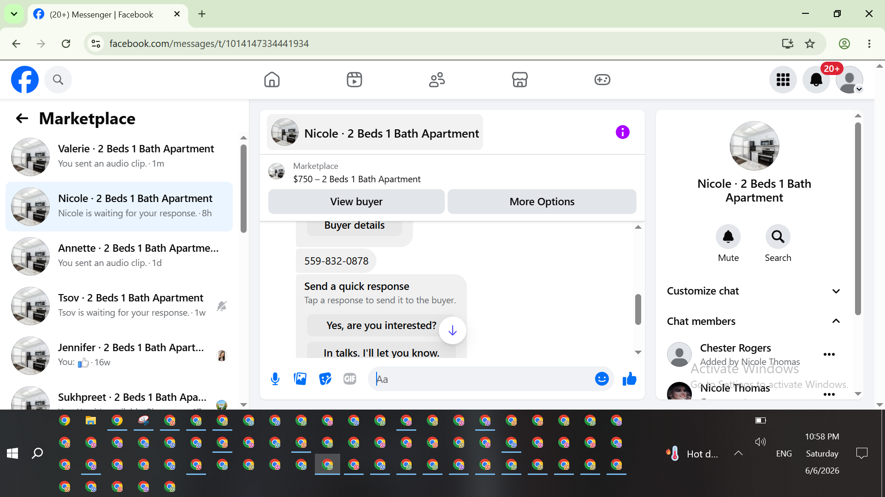Mute this chat with the bell button
885x497 pixels.
tap(728, 237)
